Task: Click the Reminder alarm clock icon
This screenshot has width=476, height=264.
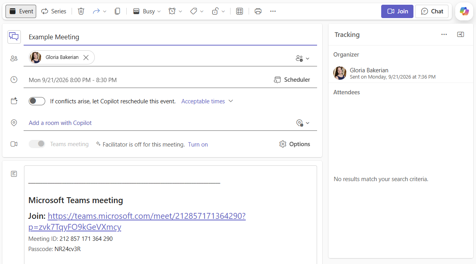Action: (172, 11)
